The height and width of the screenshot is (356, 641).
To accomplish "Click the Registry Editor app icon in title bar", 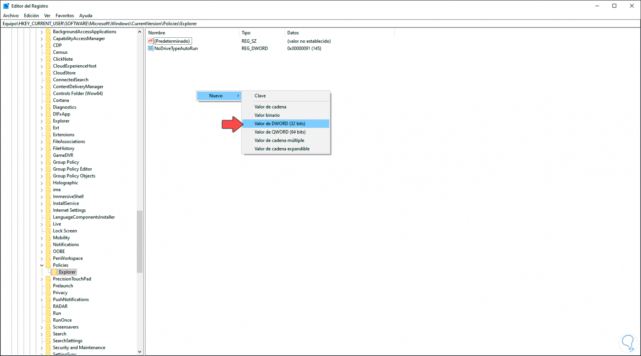I will coord(6,6).
